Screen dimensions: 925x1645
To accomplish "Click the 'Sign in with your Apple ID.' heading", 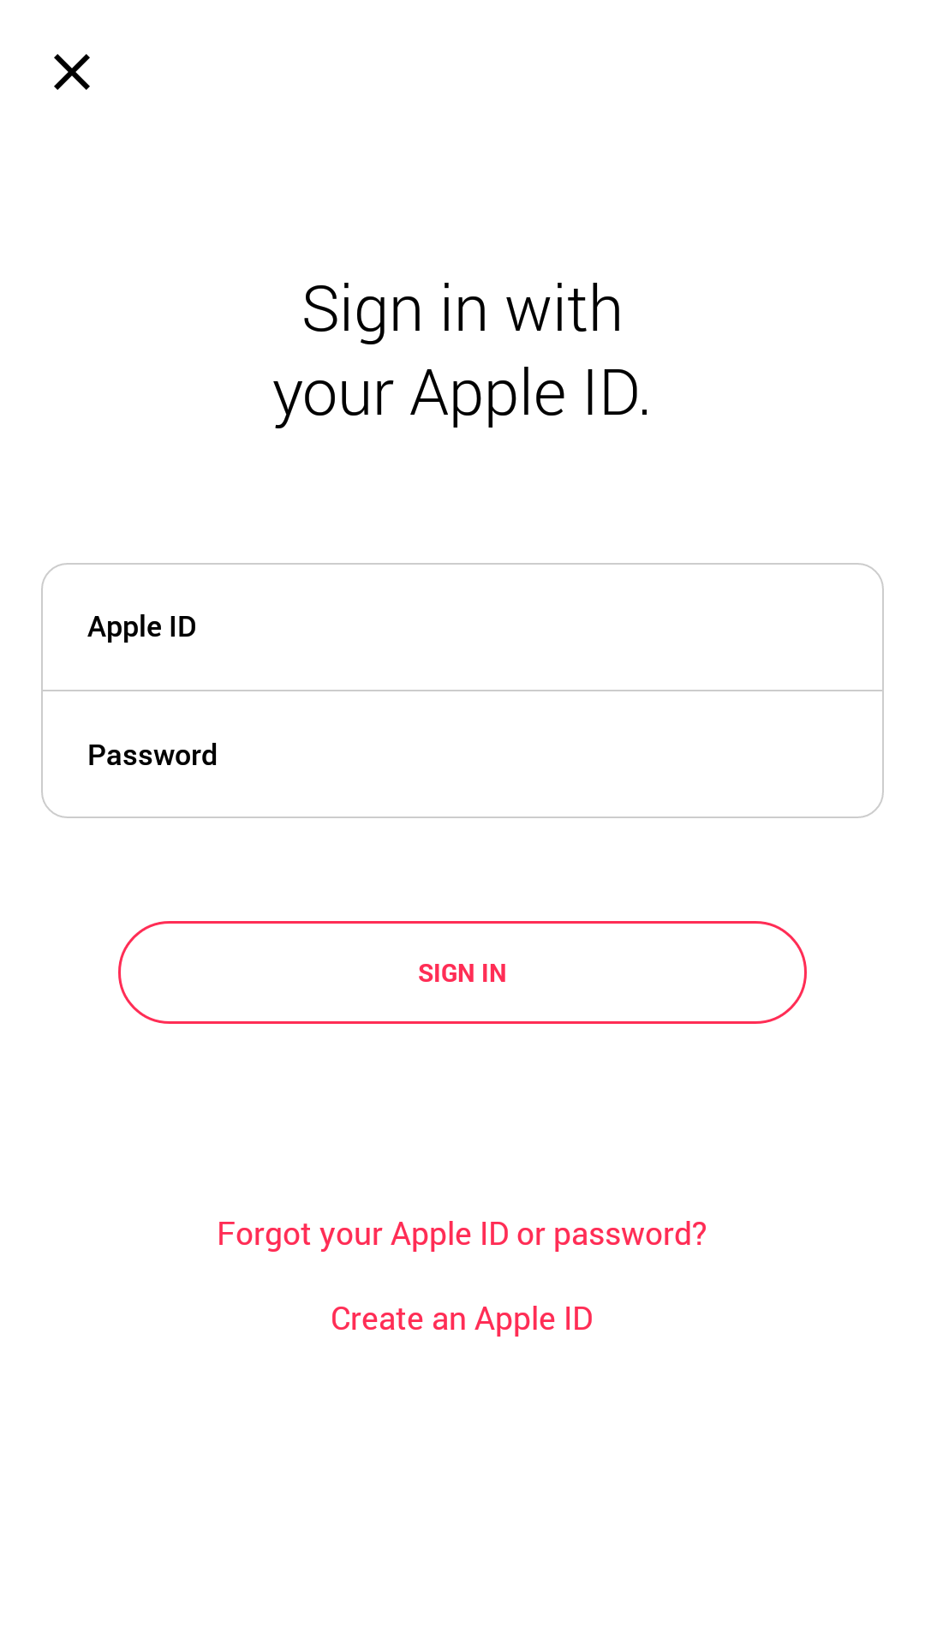I will point(462,351).
